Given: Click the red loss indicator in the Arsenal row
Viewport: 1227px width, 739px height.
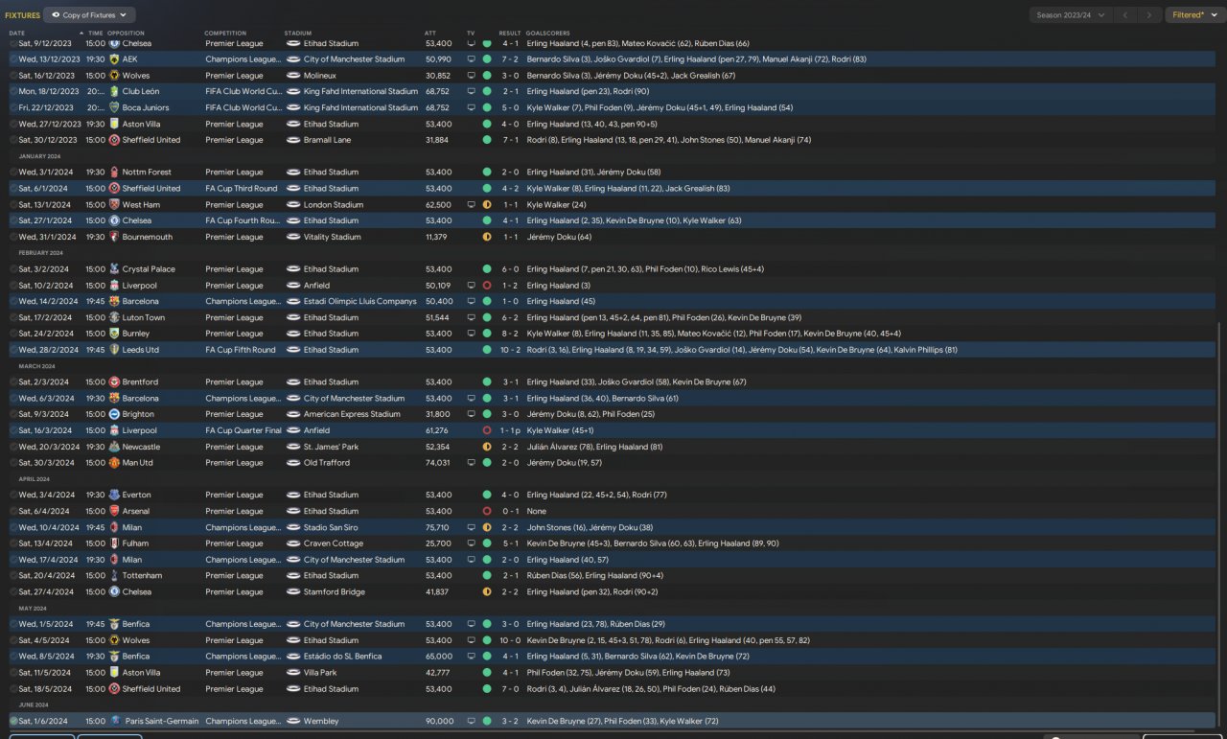Looking at the screenshot, I should [x=487, y=511].
